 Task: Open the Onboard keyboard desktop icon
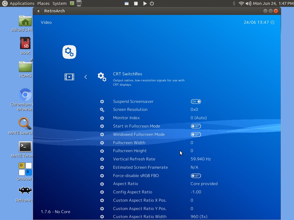tap(25, 169)
